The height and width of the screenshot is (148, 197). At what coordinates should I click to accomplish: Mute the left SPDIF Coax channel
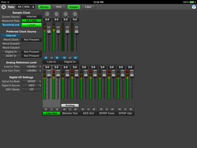click(101, 109)
